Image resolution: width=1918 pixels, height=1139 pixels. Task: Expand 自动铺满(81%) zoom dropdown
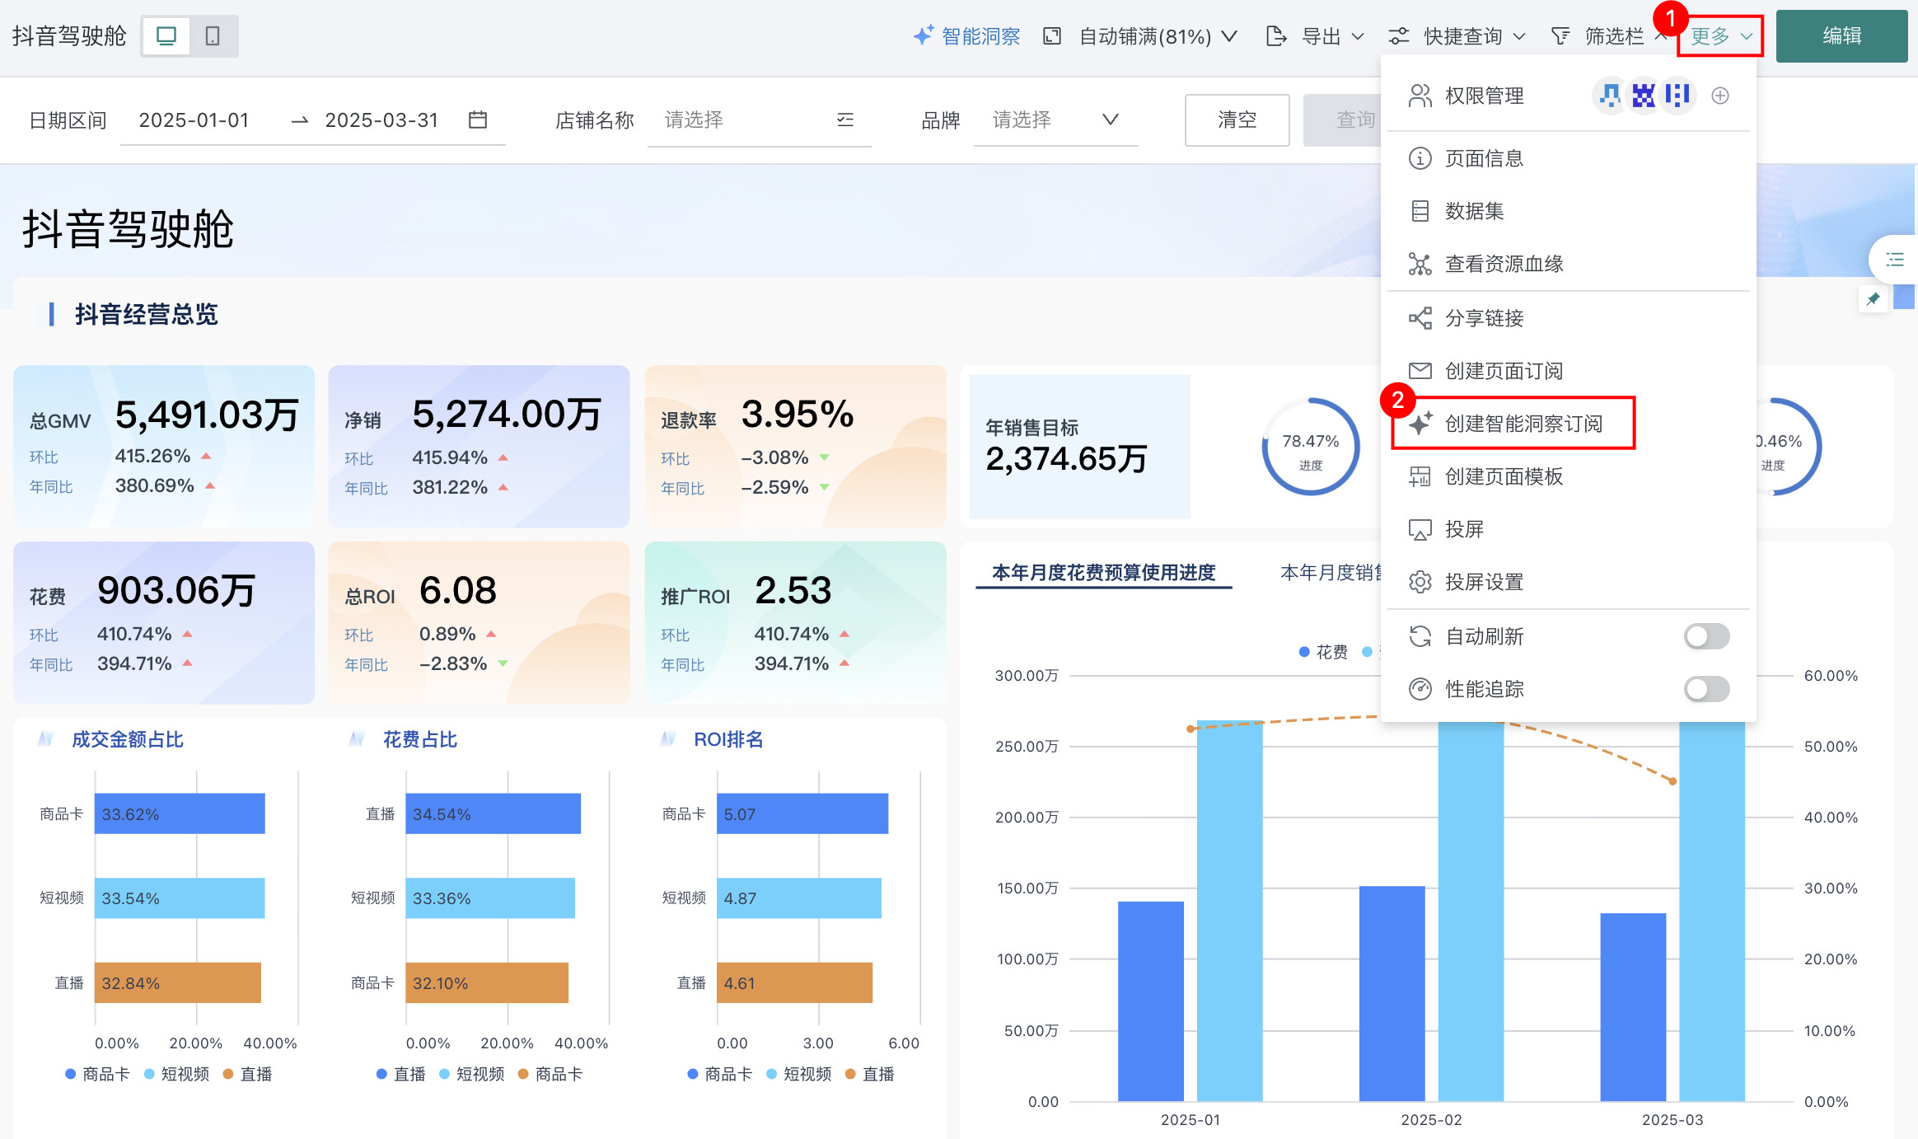(1145, 36)
